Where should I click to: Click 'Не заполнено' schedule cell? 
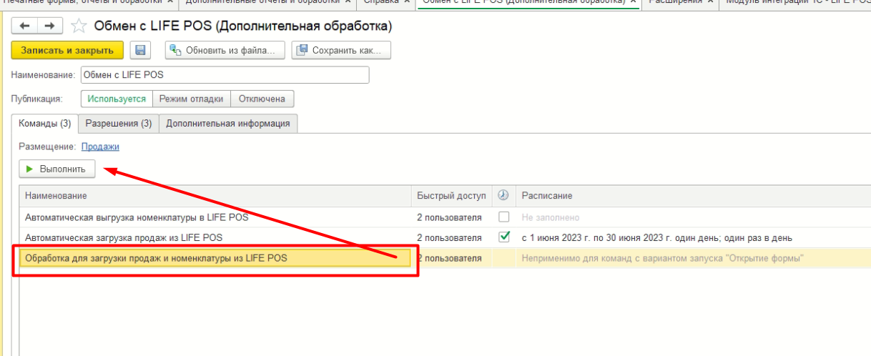(550, 217)
